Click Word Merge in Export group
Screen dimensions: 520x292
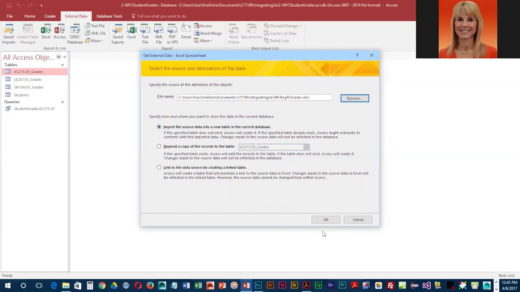tap(208, 33)
